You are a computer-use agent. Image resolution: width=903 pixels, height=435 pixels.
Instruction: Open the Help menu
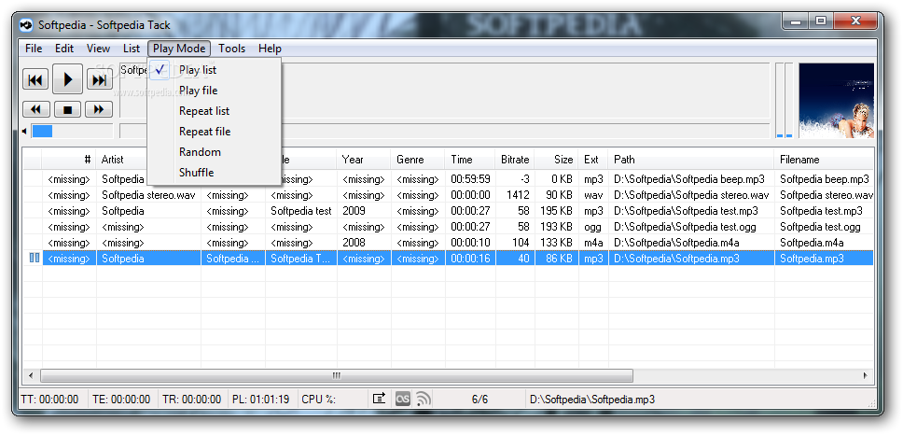pos(270,49)
